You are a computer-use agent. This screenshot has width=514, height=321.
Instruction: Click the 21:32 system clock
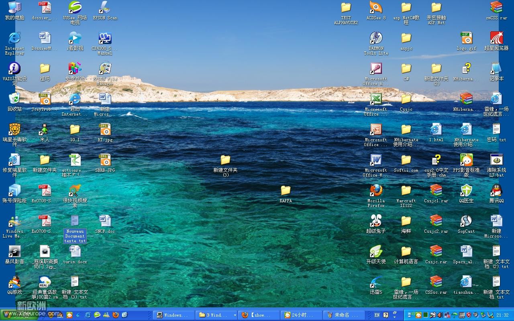coord(502,315)
